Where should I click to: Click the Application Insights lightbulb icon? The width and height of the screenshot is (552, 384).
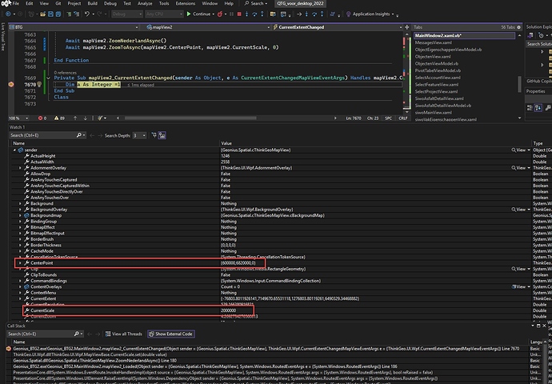click(349, 14)
